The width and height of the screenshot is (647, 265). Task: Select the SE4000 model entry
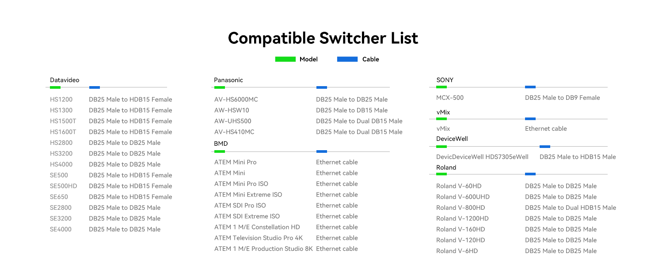point(61,229)
